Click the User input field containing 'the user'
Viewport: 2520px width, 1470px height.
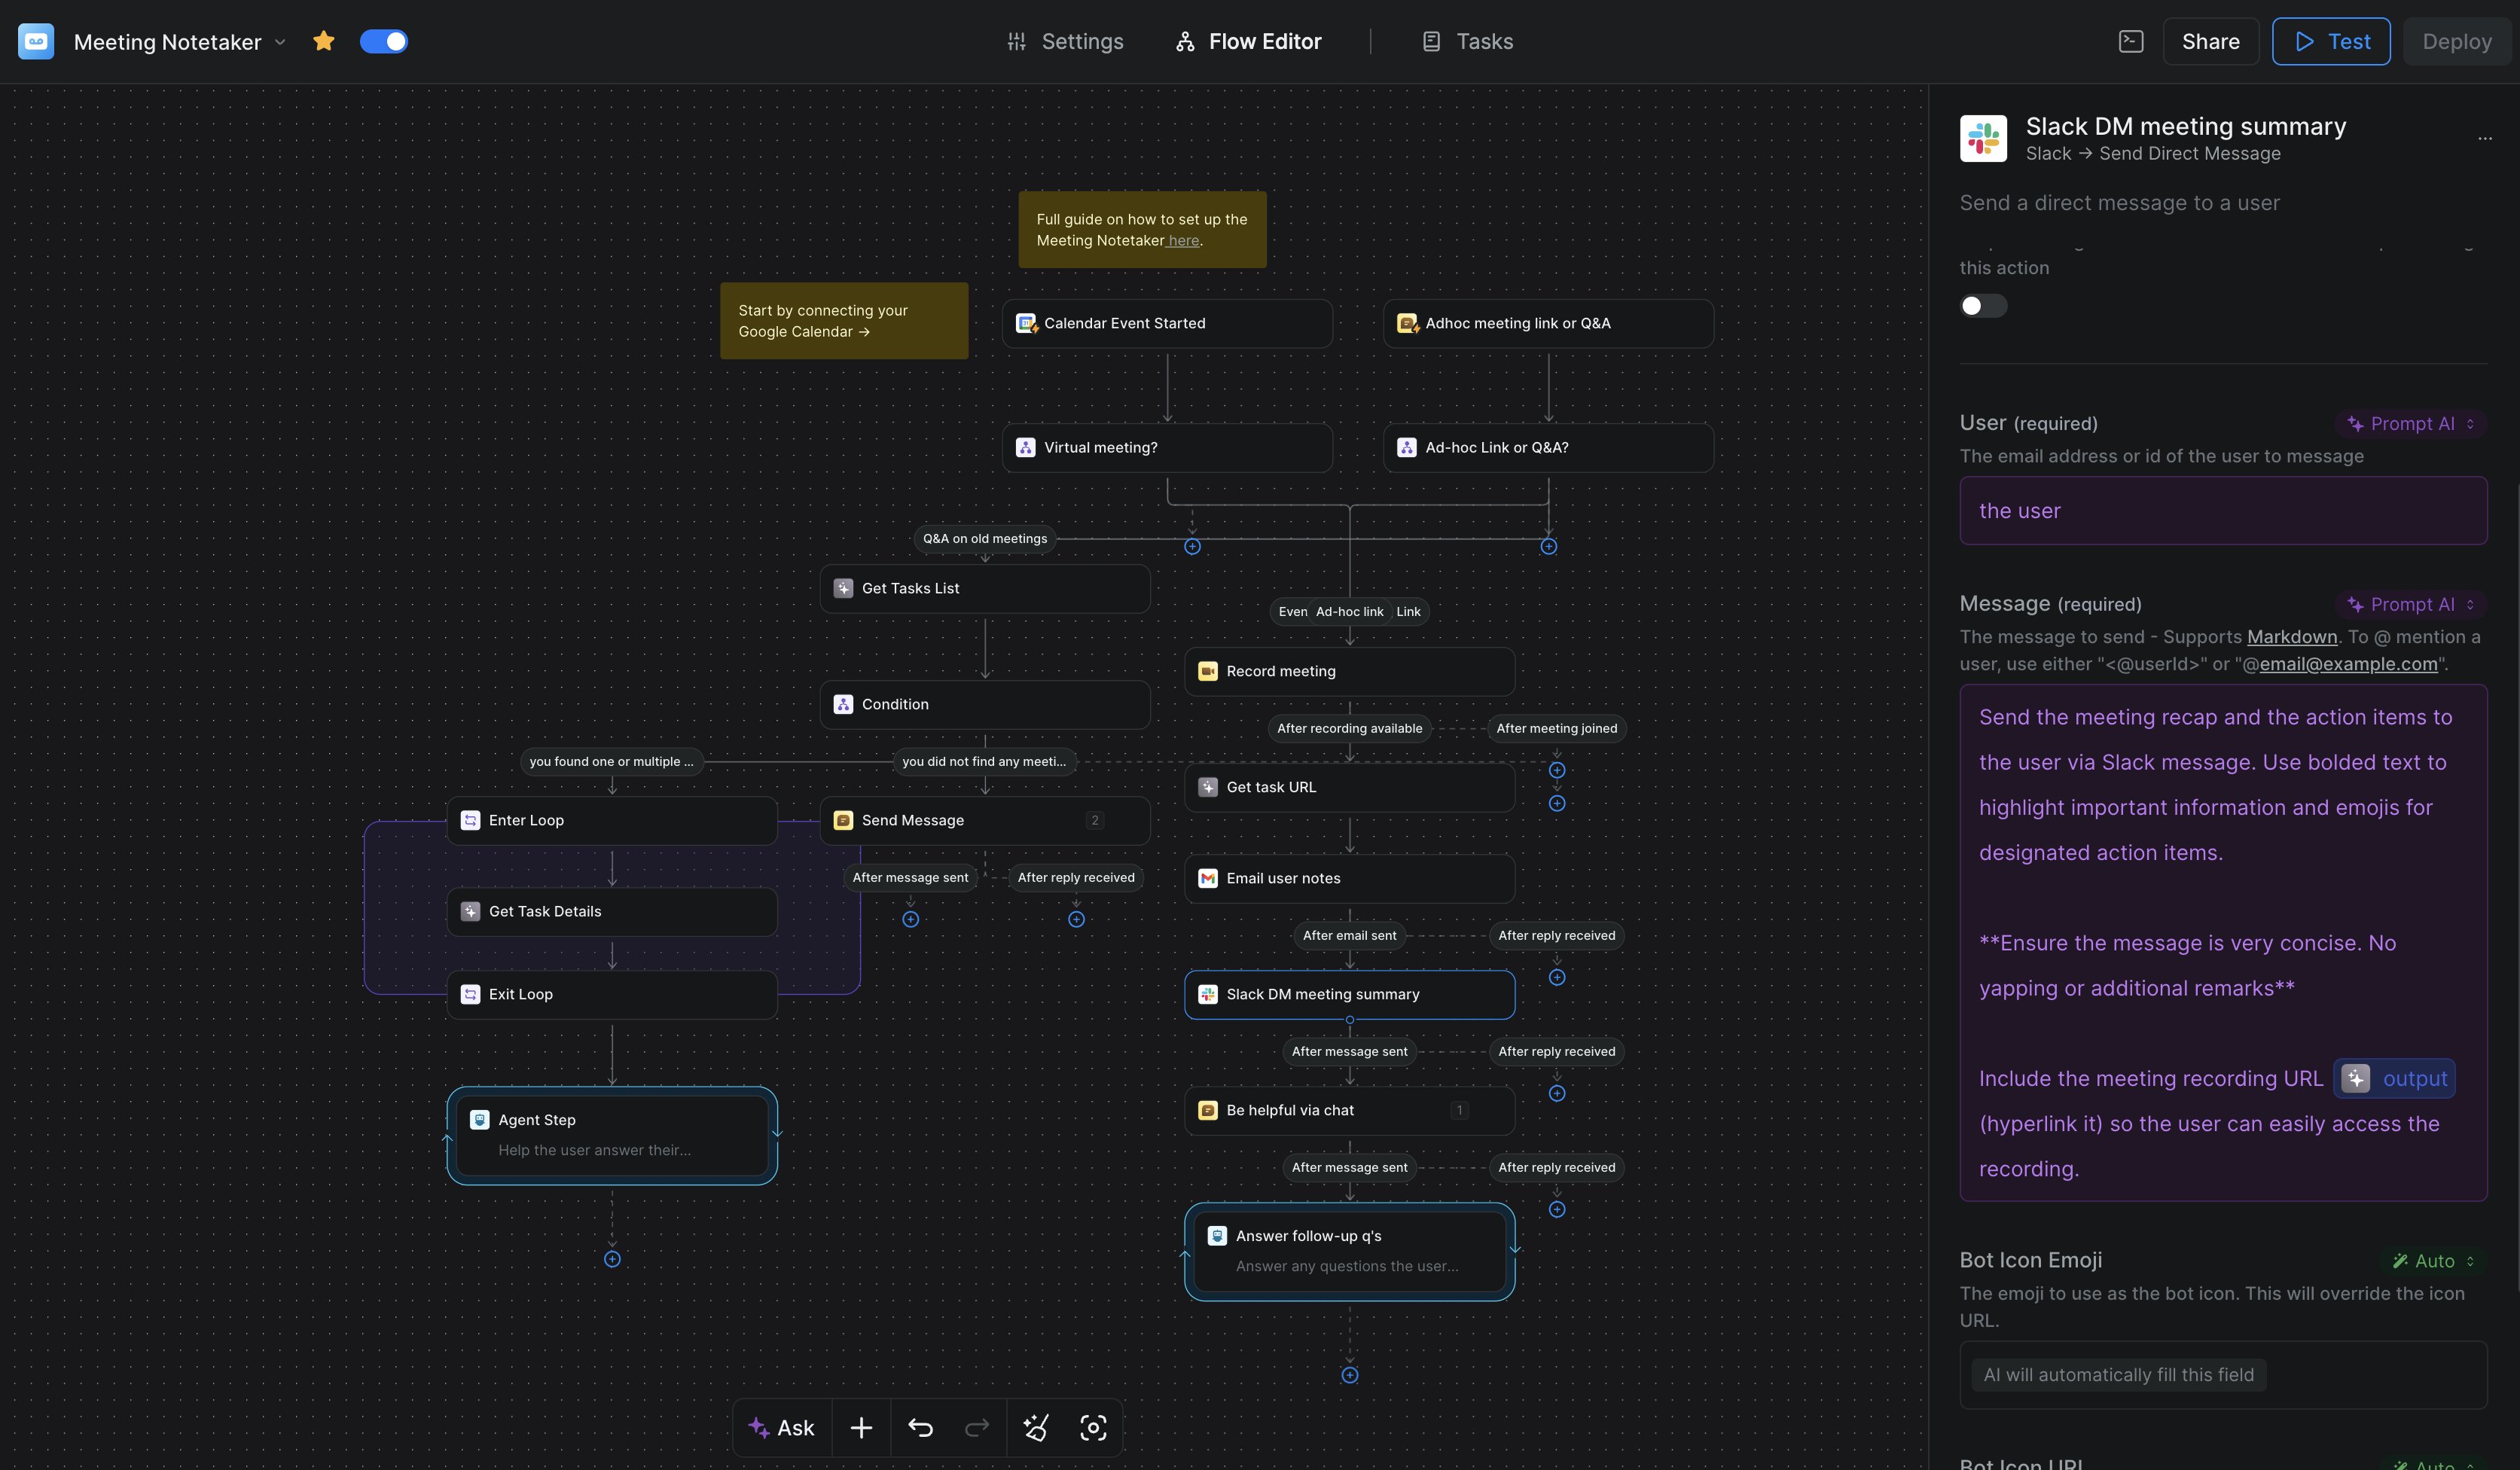point(2222,511)
